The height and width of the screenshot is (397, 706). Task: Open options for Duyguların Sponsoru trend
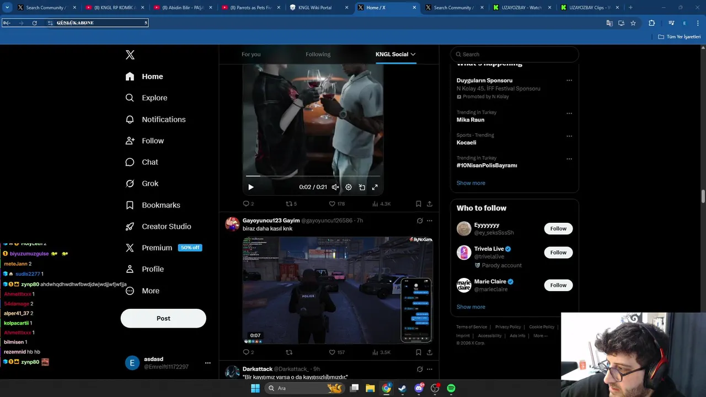tap(569, 81)
